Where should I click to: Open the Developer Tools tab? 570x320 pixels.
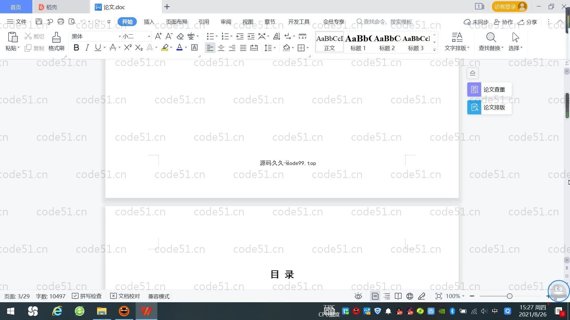click(x=299, y=22)
